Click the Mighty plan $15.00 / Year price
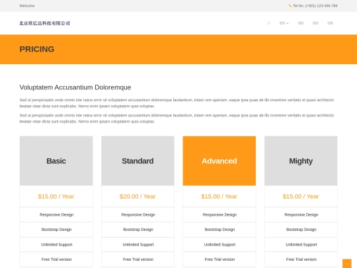Image resolution: width=357 pixels, height=268 pixels. [x=301, y=197]
